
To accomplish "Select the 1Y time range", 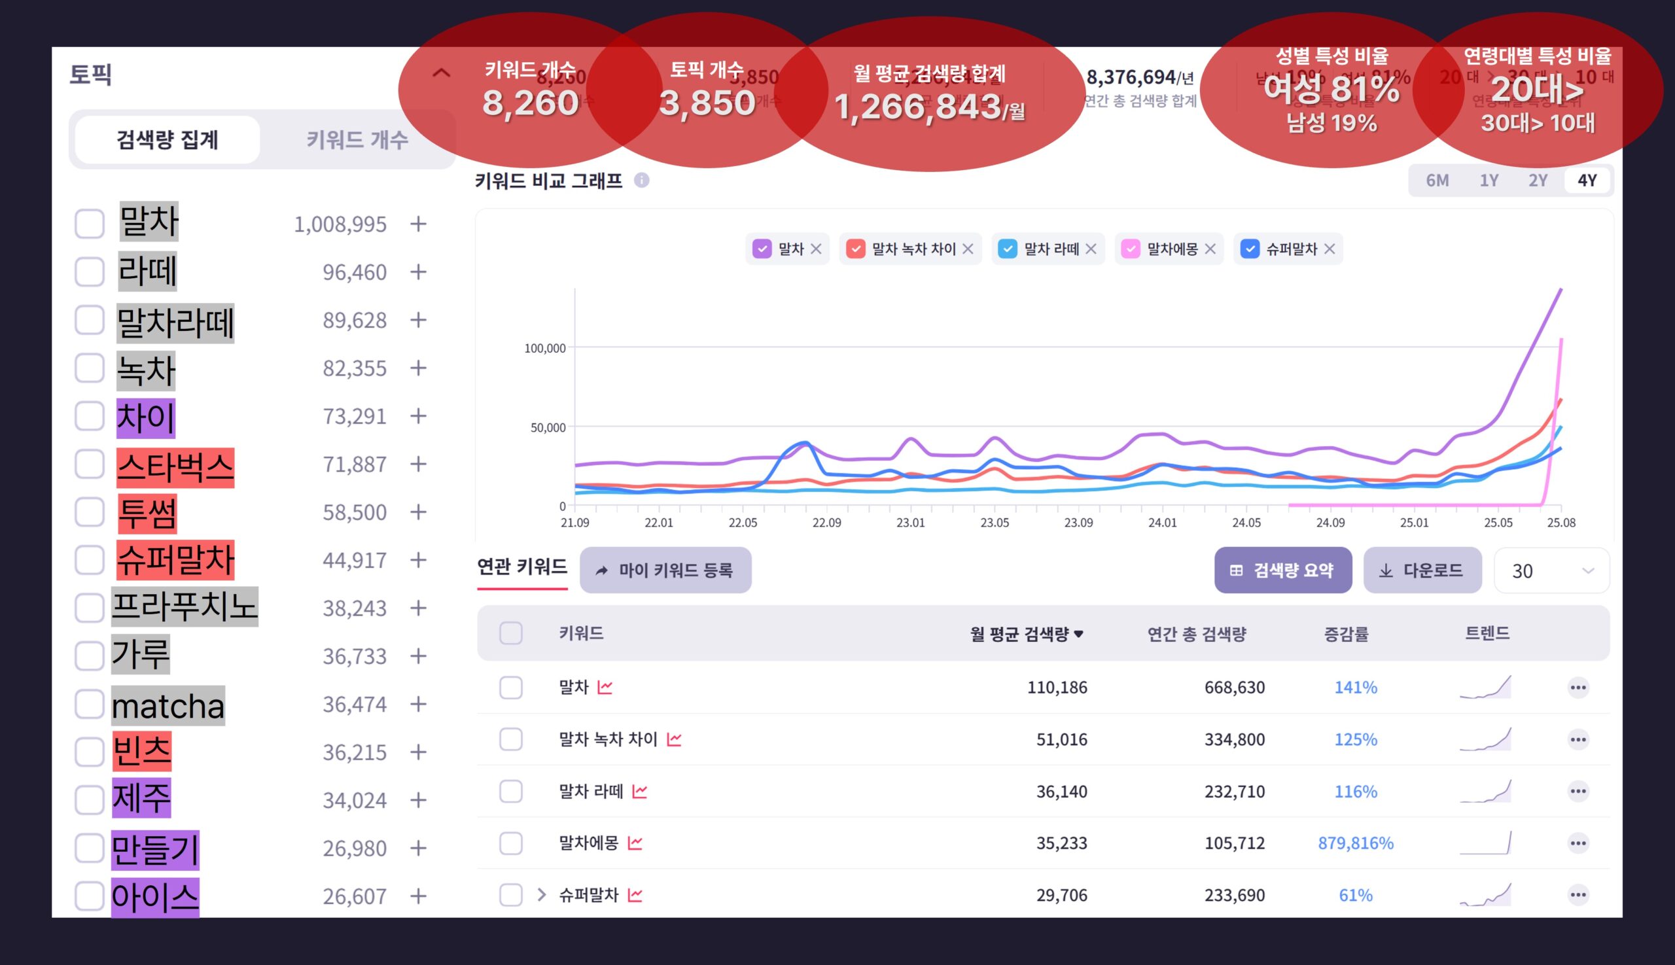I will [x=1489, y=181].
